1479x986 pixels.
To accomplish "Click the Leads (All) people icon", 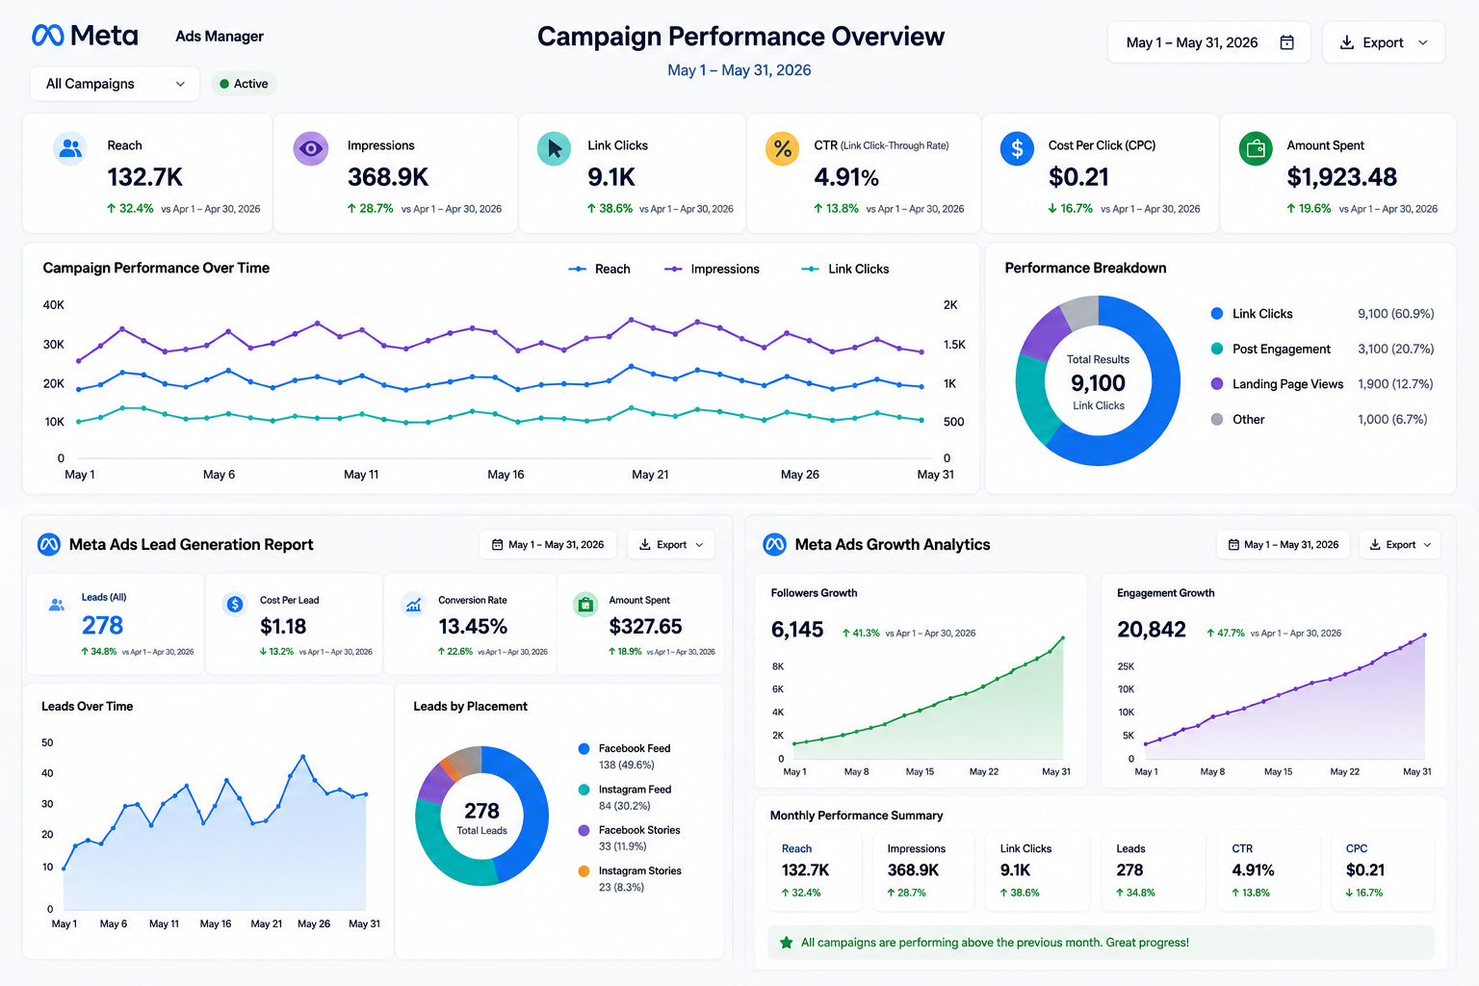I will pos(57,605).
